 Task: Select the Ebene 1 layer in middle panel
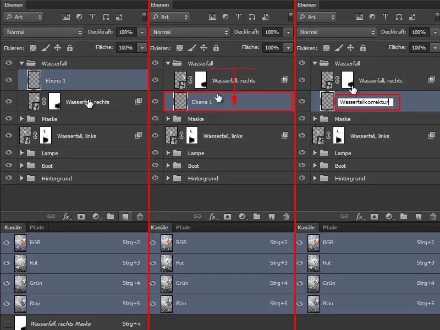(x=228, y=102)
